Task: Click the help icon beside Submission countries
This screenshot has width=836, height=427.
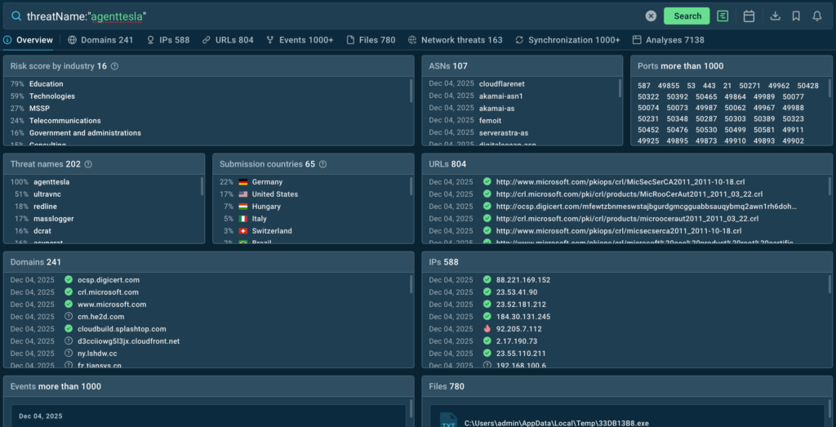Action: click(322, 164)
